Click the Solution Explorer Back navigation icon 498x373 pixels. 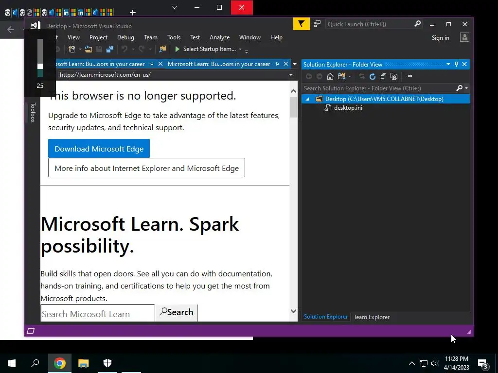tap(309, 76)
